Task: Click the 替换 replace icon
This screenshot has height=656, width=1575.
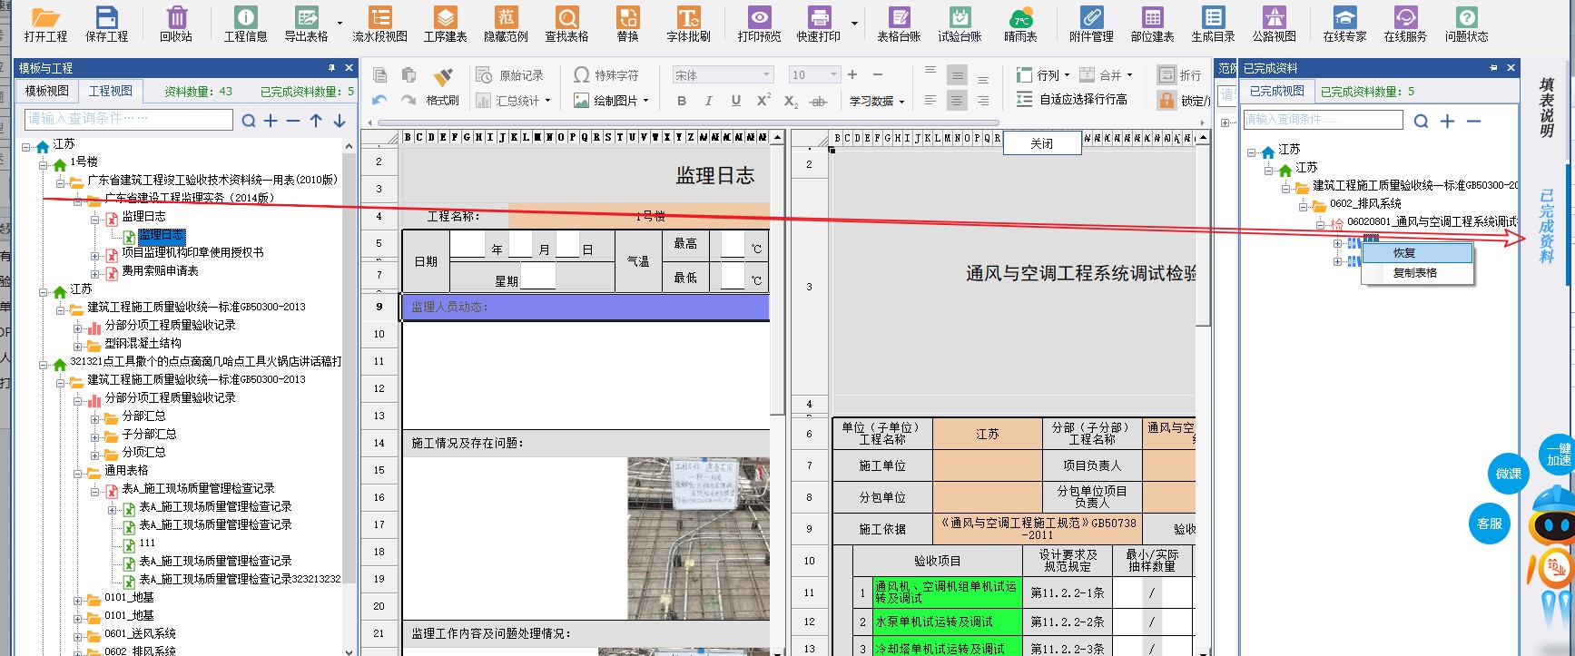Action: pyautogui.click(x=627, y=24)
